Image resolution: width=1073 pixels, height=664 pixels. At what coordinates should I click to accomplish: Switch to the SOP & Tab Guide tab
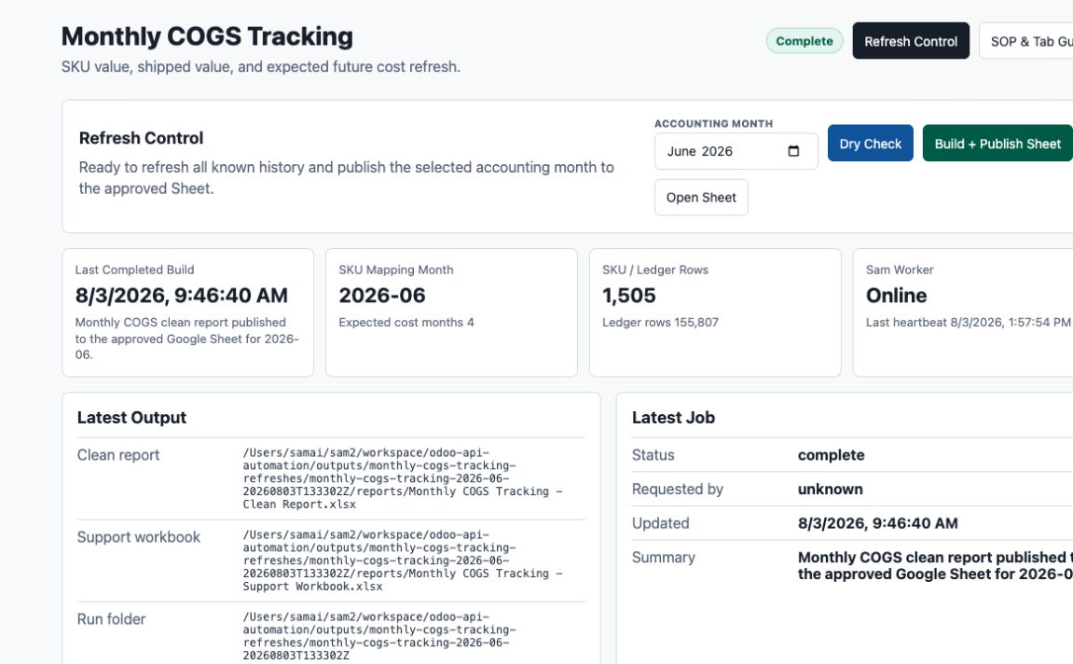pyautogui.click(x=1026, y=41)
